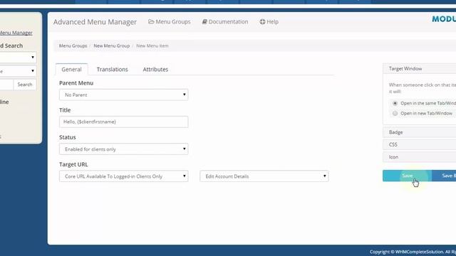Image resolution: width=456 pixels, height=256 pixels.
Task: Click the New Menu Item breadcrumb text
Action: 152,46
